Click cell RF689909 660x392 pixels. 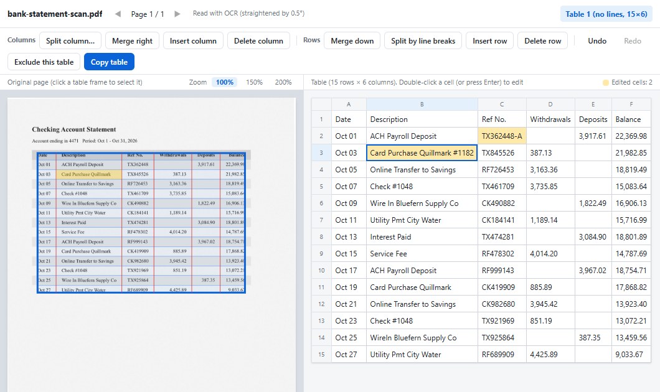tap(502, 355)
